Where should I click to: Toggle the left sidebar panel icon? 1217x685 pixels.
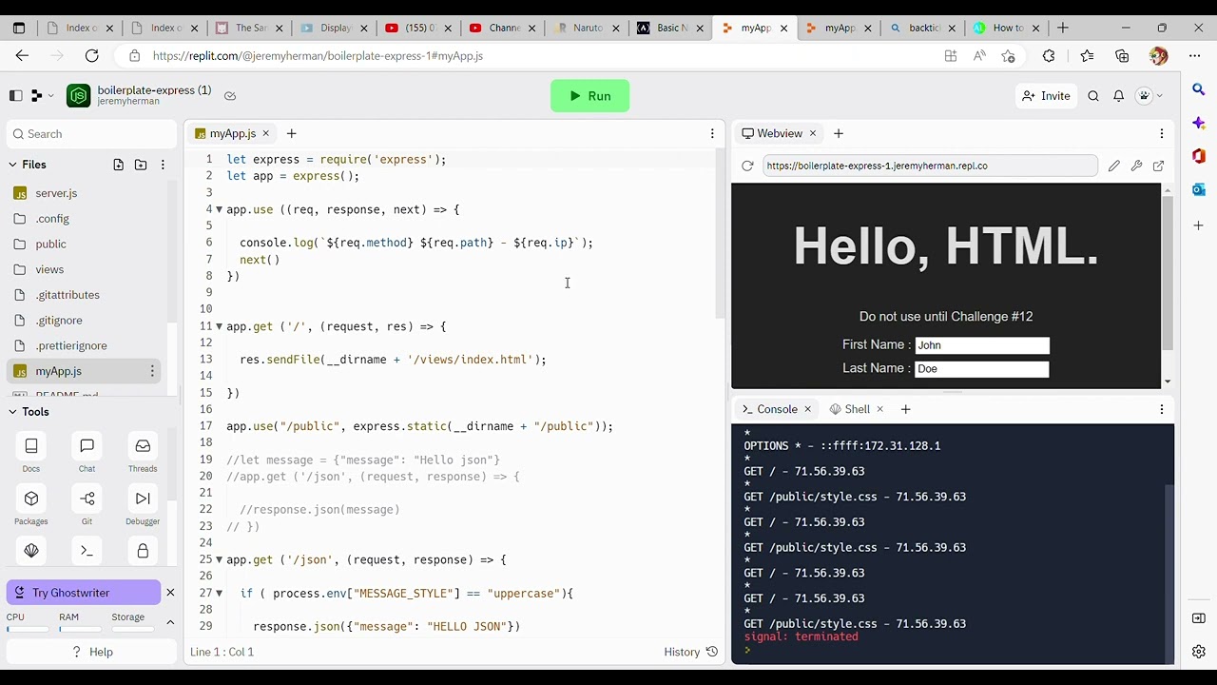tap(15, 96)
